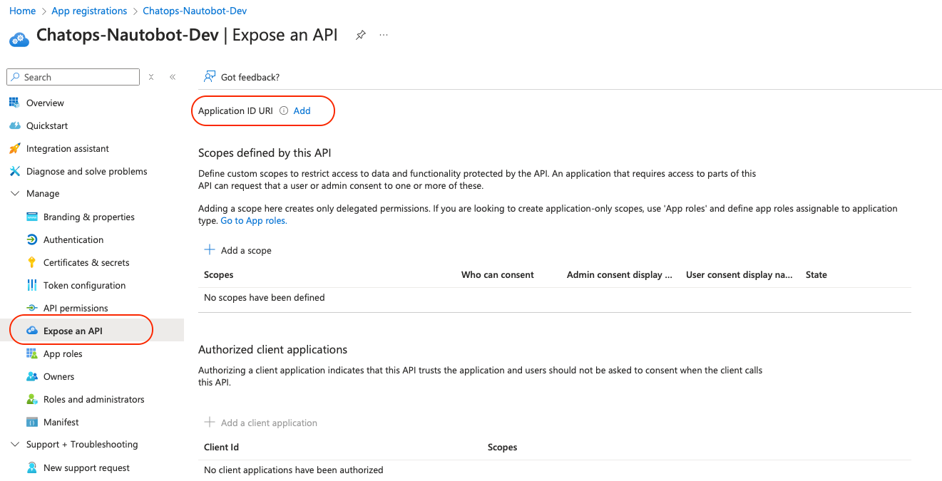Click the "Authorized client applications" heading
The image size is (942, 481).
273,349
